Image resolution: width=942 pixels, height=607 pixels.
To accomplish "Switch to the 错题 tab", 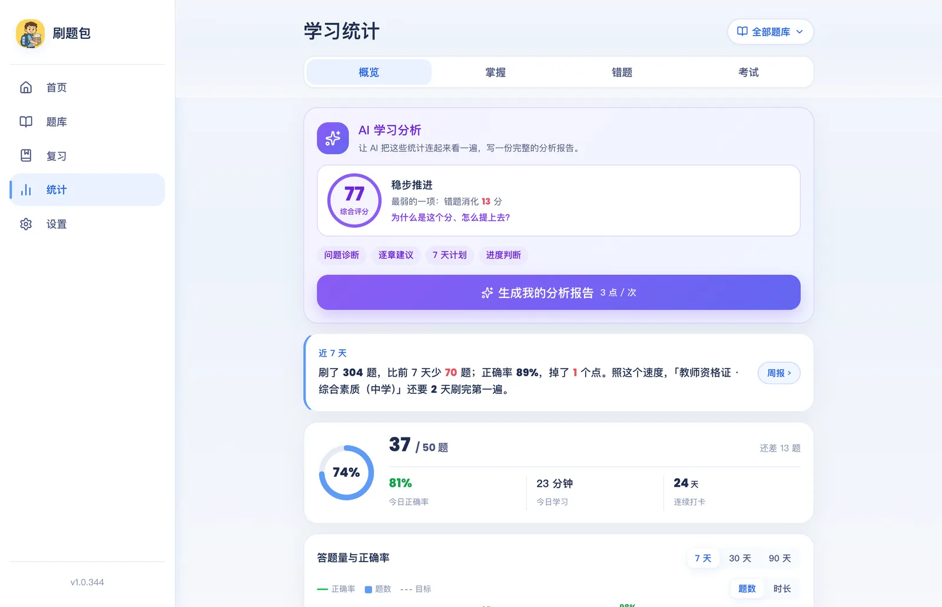I will click(622, 72).
